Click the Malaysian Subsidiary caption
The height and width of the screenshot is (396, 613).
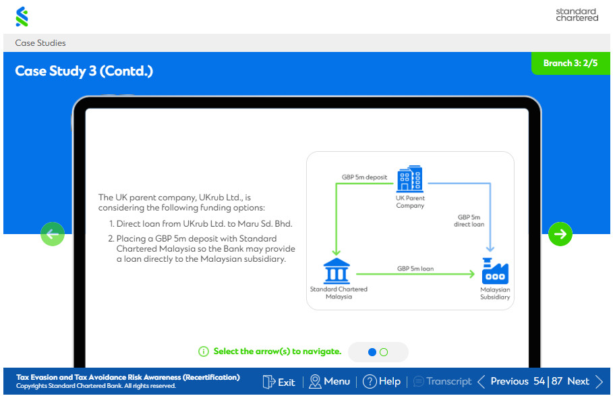point(495,293)
